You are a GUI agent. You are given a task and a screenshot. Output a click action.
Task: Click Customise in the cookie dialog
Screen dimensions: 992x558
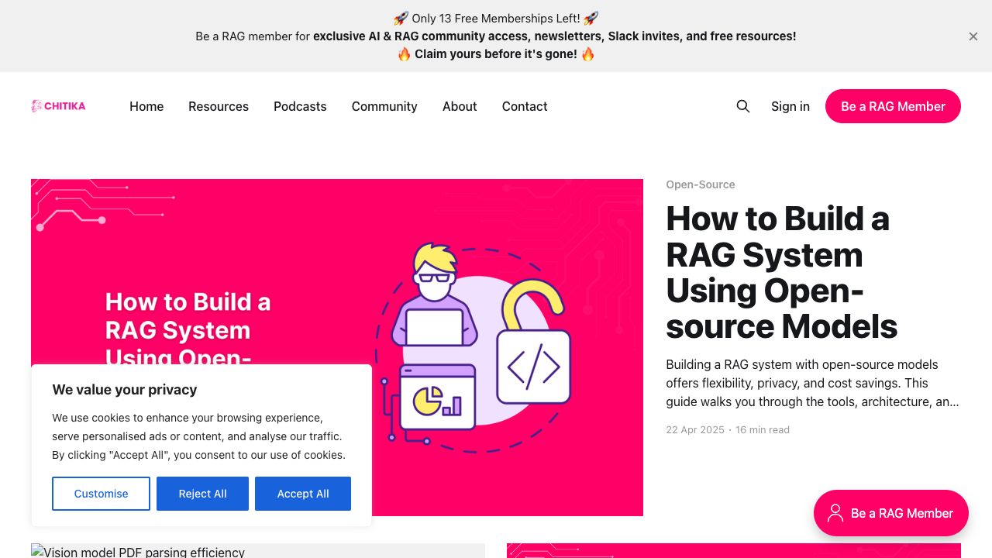tap(101, 494)
